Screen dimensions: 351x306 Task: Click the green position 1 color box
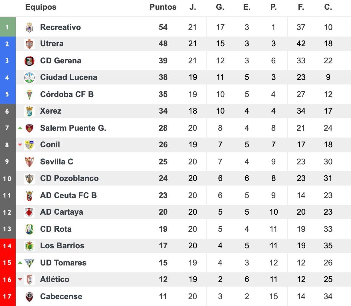click(8, 27)
